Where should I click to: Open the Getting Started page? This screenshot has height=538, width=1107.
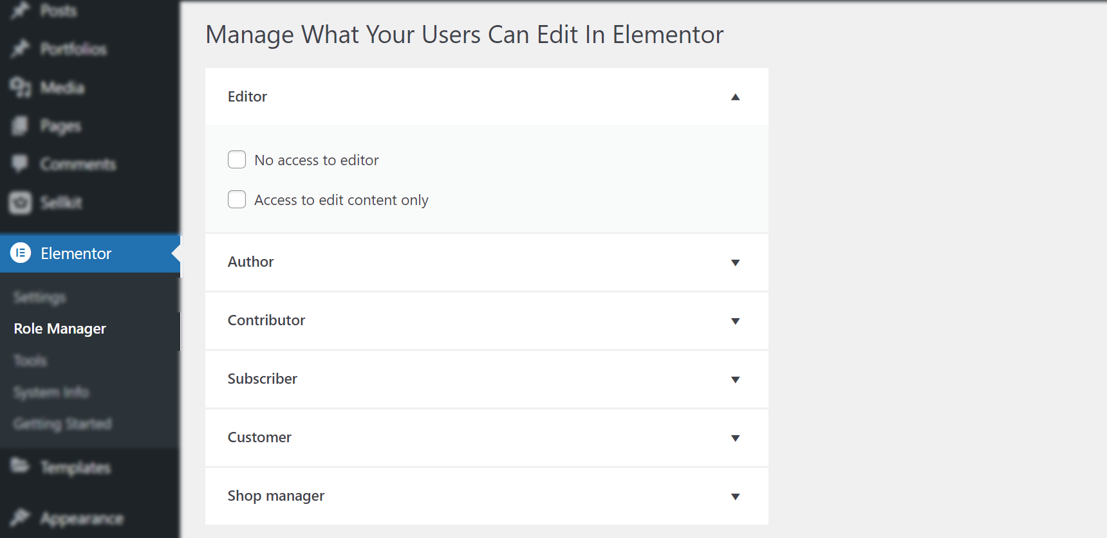(x=62, y=424)
